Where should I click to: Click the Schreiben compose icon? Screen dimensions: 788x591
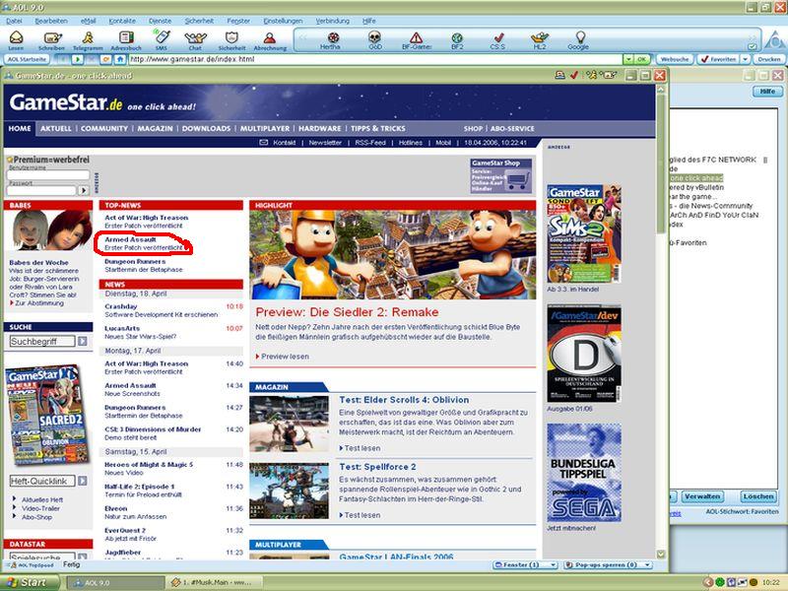[x=52, y=39]
